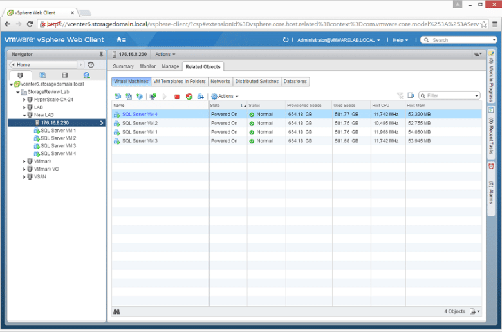Pin the Navigator panel
Image resolution: width=502 pixels, height=332 pixels.
101,54
